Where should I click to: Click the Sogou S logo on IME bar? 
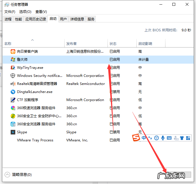click(136, 138)
